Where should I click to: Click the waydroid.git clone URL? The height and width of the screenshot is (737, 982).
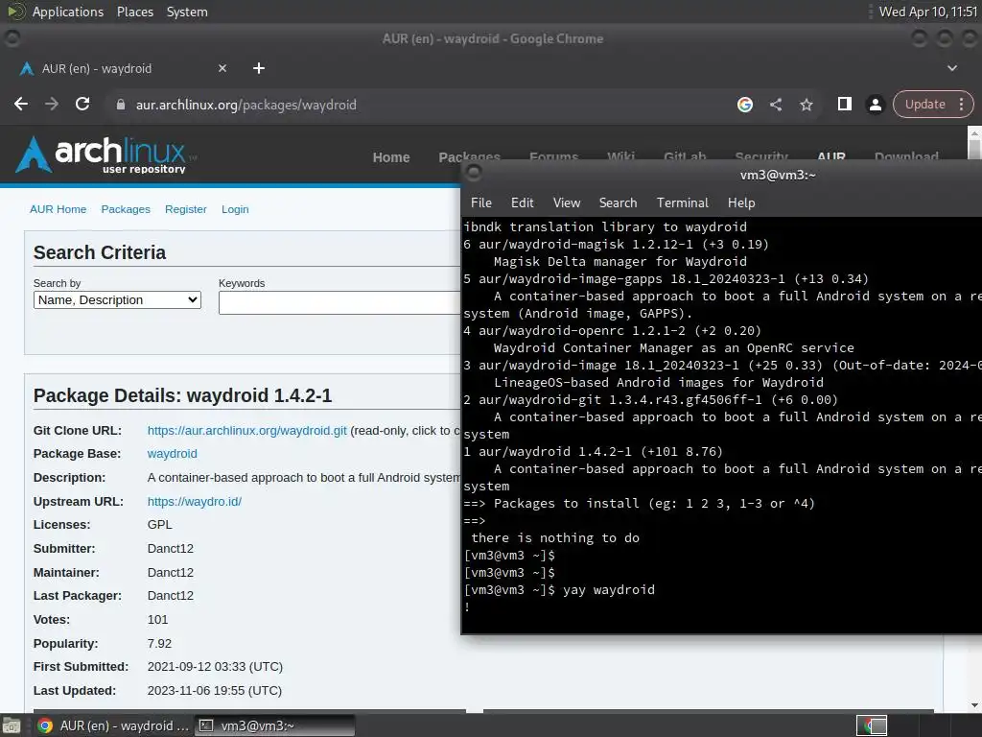[x=246, y=431]
